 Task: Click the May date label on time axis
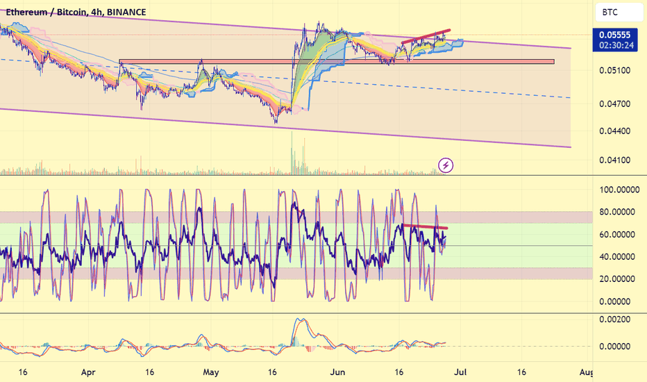pos(211,372)
